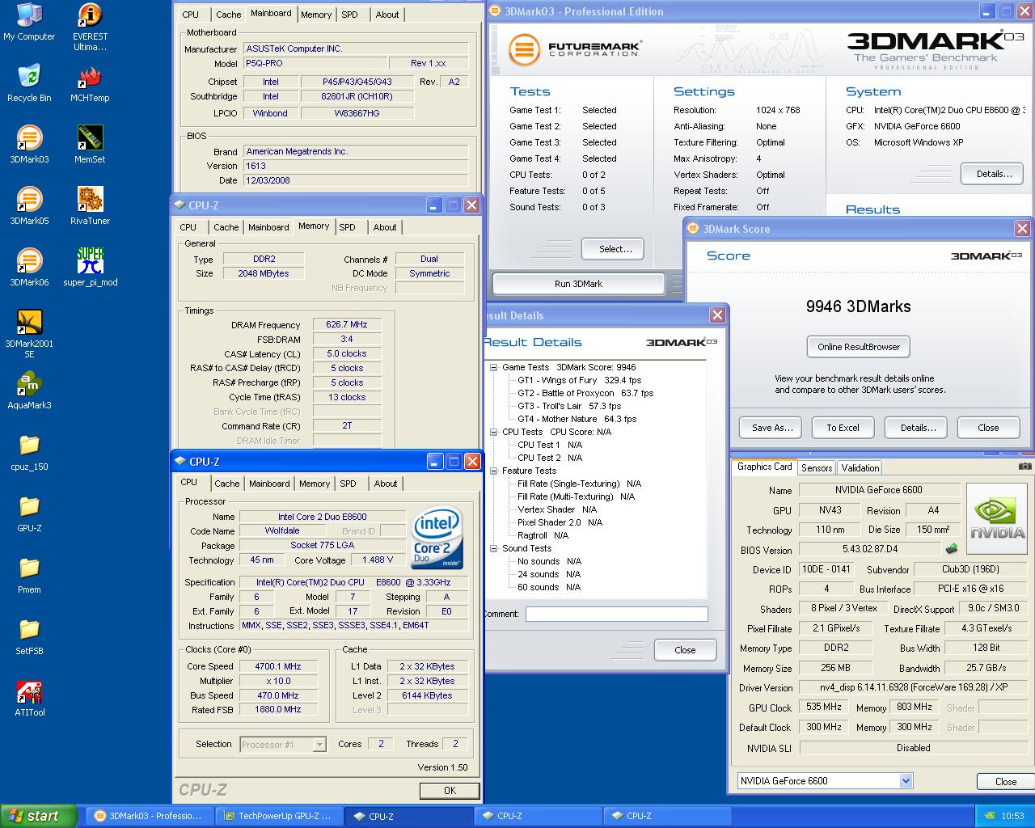
Task: Switch to the Cache tab in CPU-Z CPU window
Action: (x=227, y=484)
